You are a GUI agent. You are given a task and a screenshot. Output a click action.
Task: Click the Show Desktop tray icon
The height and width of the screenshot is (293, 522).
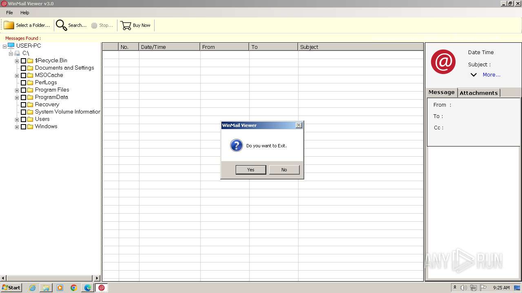[517, 288]
